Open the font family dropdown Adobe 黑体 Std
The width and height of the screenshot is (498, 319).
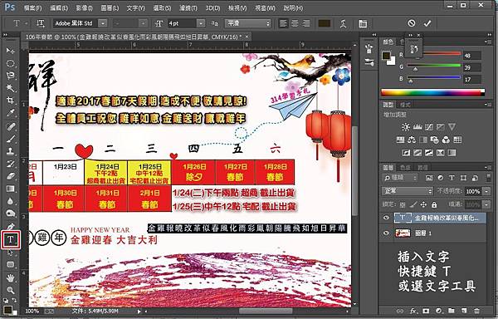tap(103, 23)
